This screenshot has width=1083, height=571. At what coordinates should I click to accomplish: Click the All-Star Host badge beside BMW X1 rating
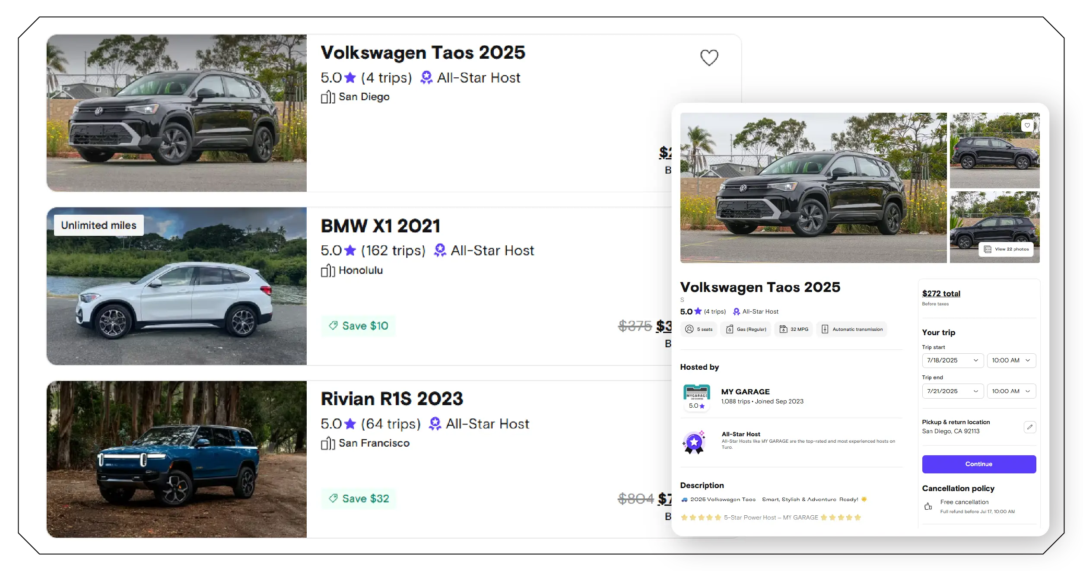(x=439, y=250)
